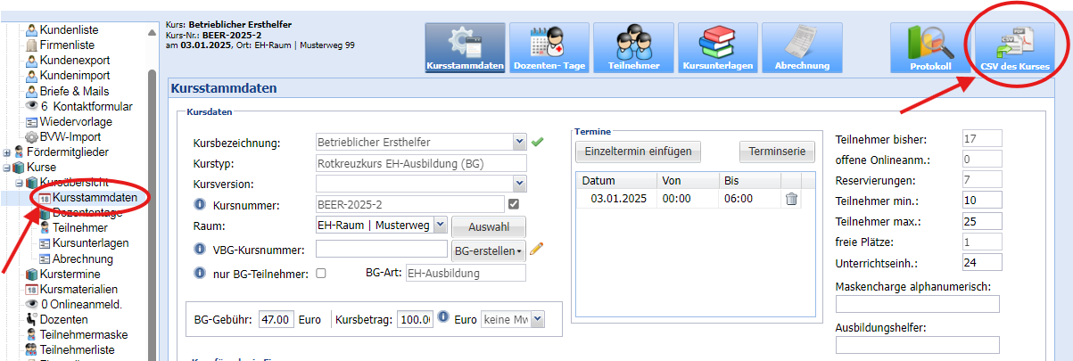
Task: Click the Teilnehmer max. input field
Action: point(982,221)
